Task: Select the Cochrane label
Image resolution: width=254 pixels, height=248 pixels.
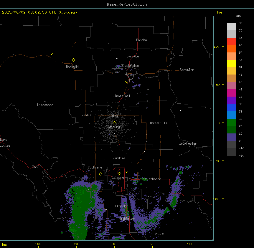Action: click(95, 167)
